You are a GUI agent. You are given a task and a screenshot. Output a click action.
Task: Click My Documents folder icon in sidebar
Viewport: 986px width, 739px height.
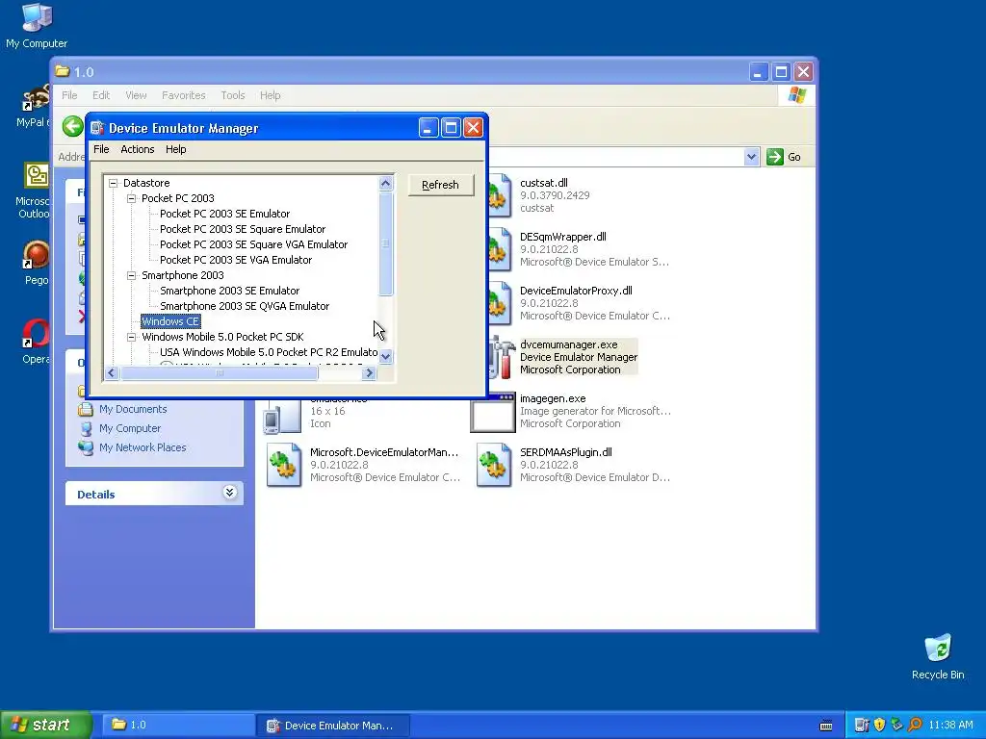86,409
